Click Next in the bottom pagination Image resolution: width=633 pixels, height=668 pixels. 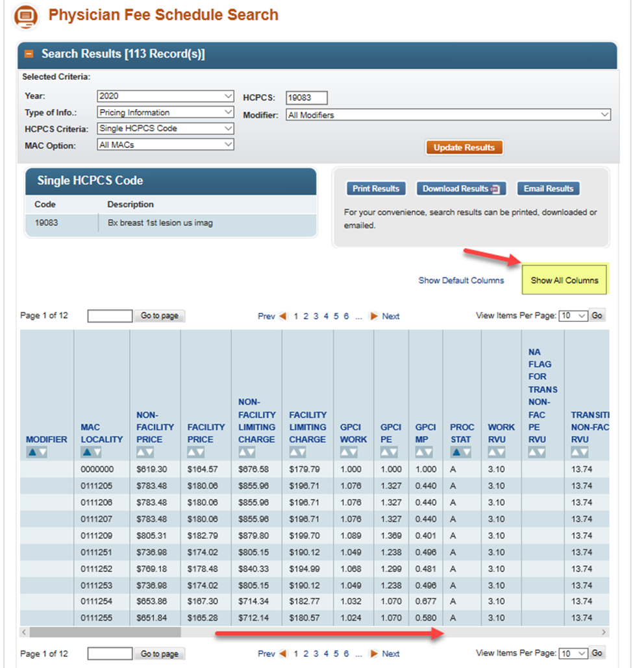coord(390,654)
